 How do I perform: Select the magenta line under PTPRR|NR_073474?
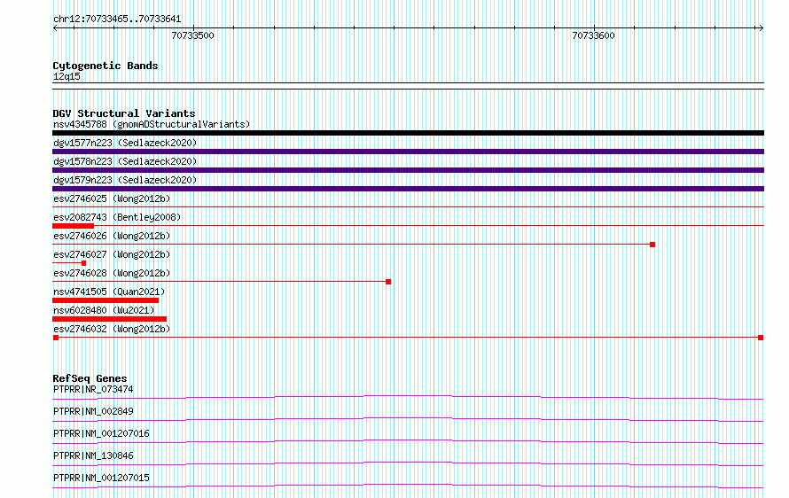coord(408,397)
